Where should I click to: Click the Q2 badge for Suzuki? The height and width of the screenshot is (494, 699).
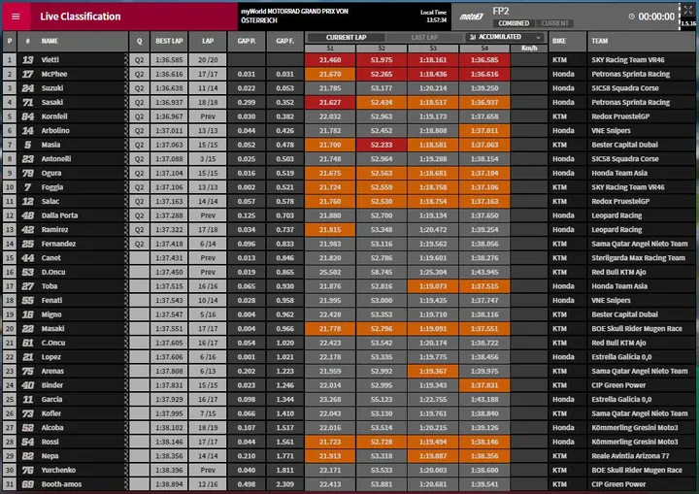click(139, 88)
